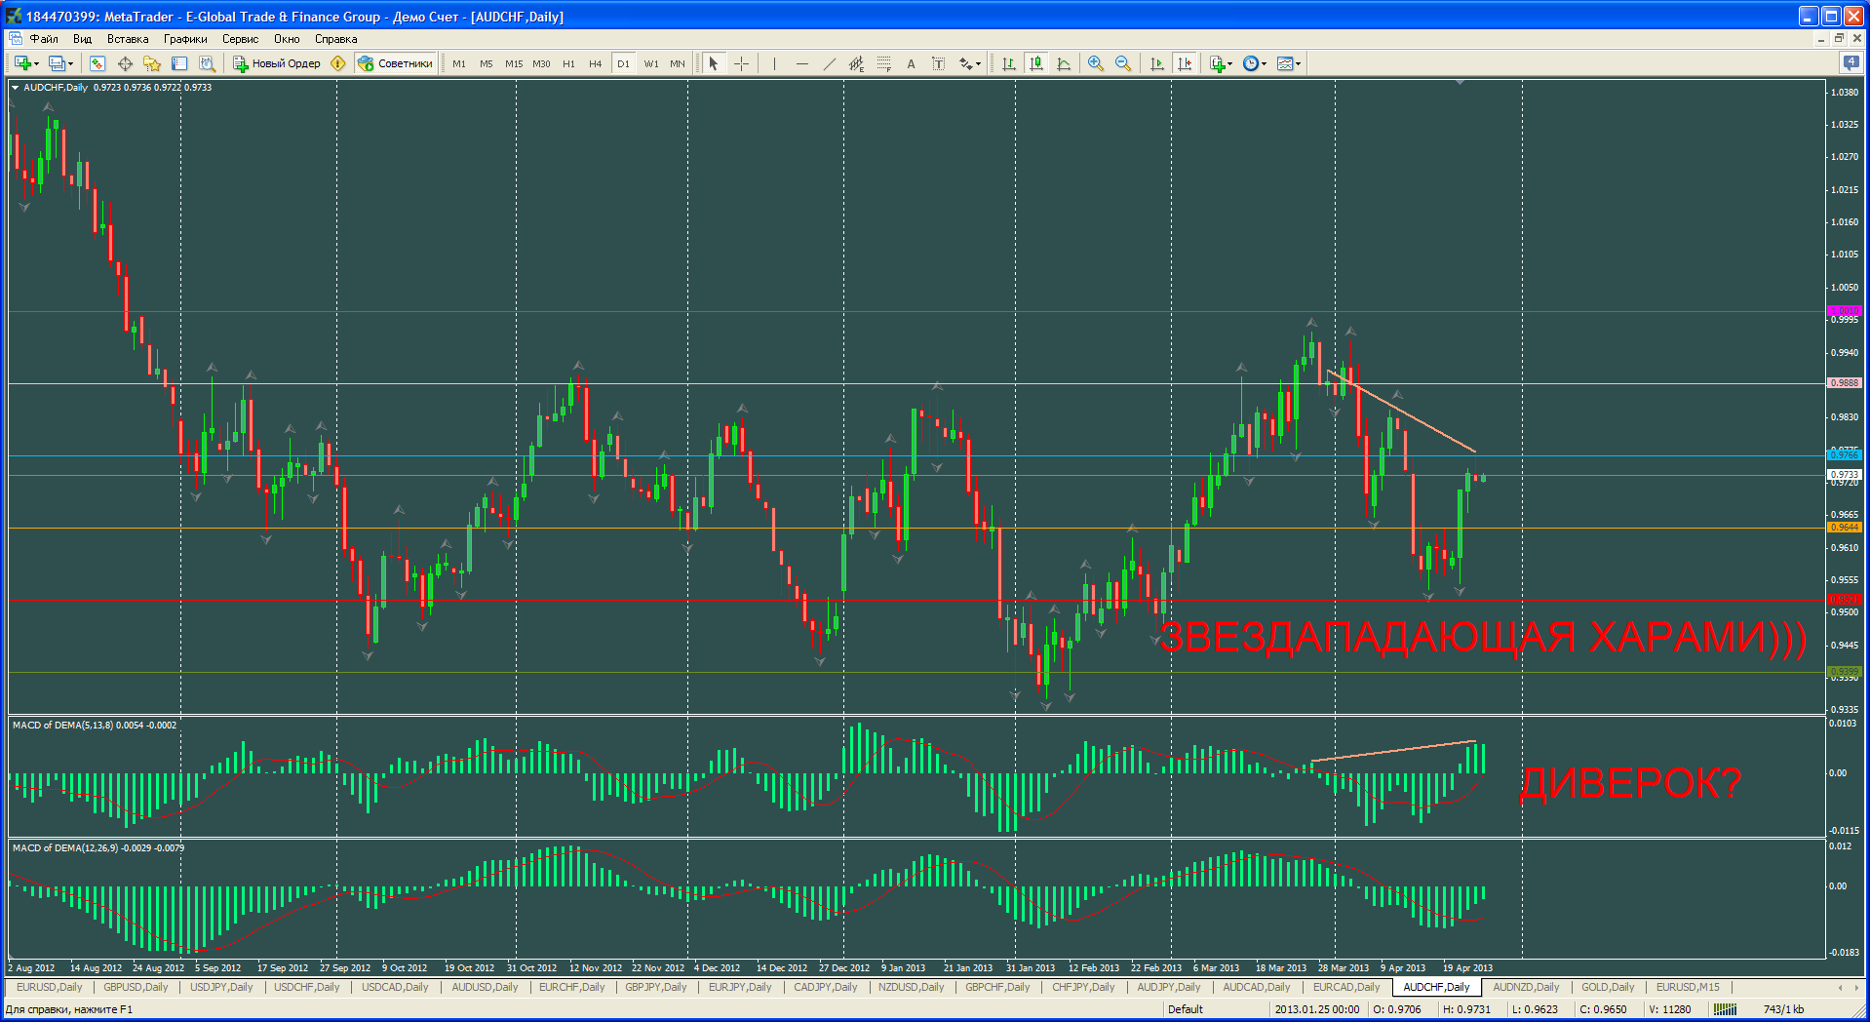Click the orange 0.9644 price level label
Image resolution: width=1870 pixels, height=1022 pixels.
[x=1844, y=528]
